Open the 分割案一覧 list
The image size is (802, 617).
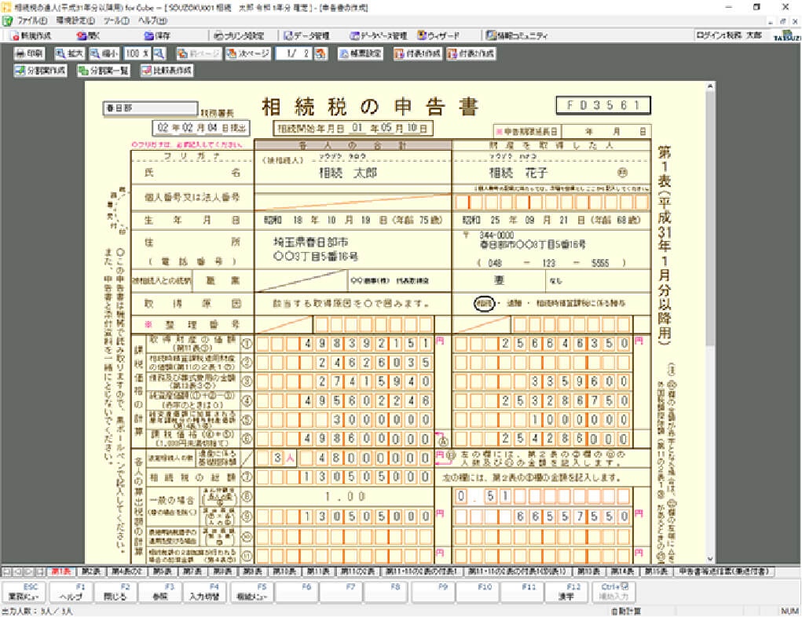pyautogui.click(x=104, y=71)
